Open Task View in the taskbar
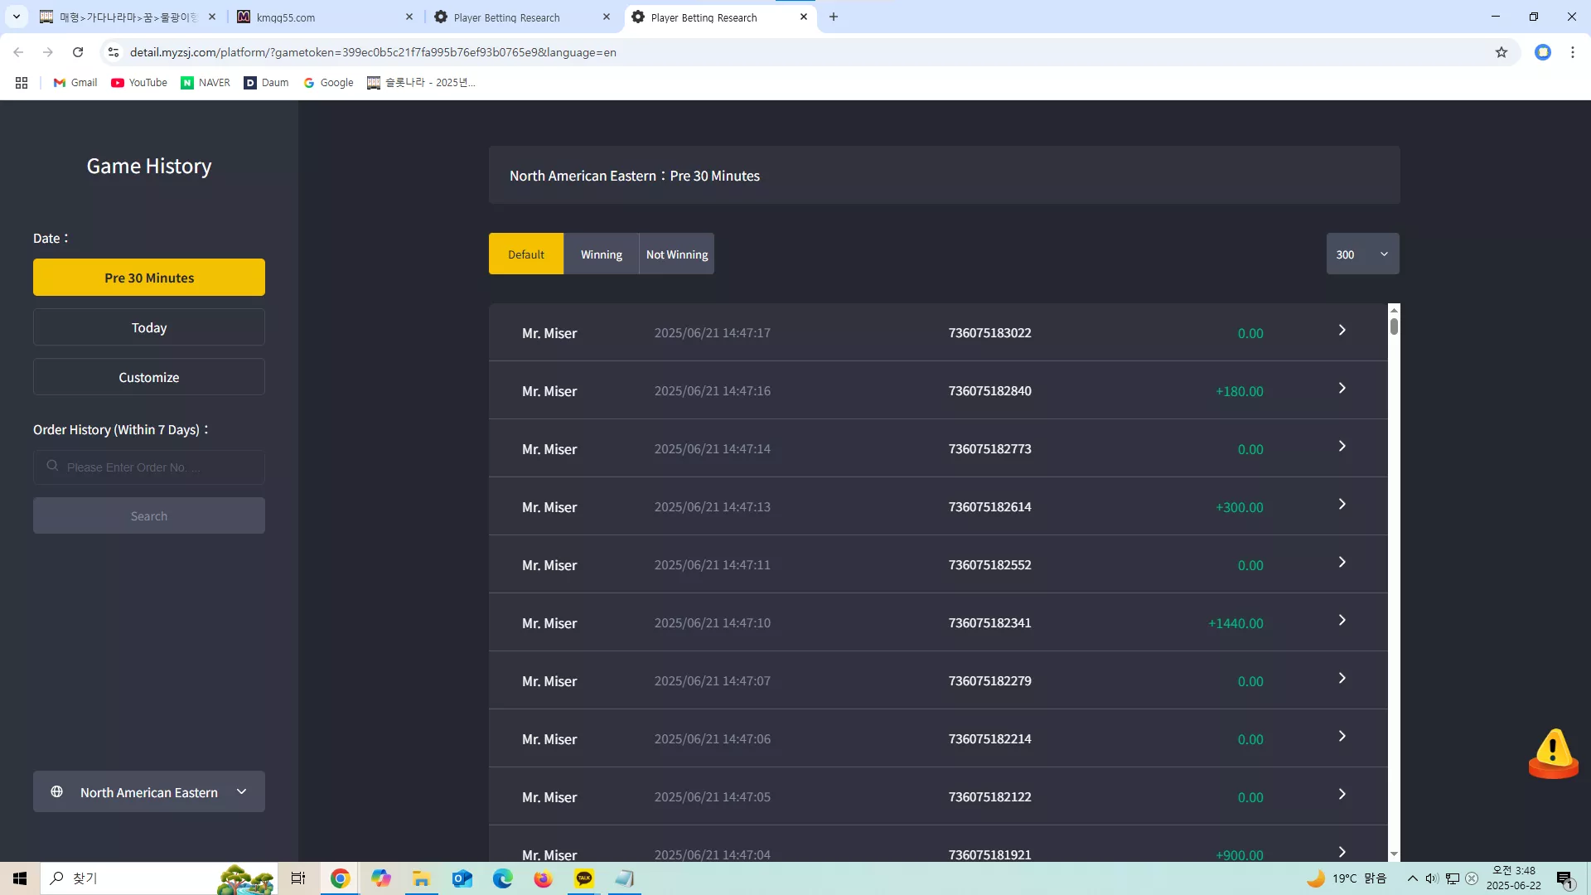The width and height of the screenshot is (1591, 895). (x=298, y=878)
